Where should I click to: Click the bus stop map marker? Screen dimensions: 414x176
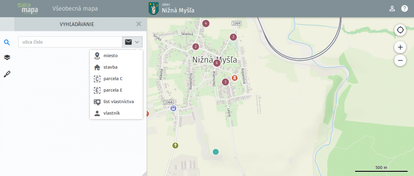pos(173,108)
